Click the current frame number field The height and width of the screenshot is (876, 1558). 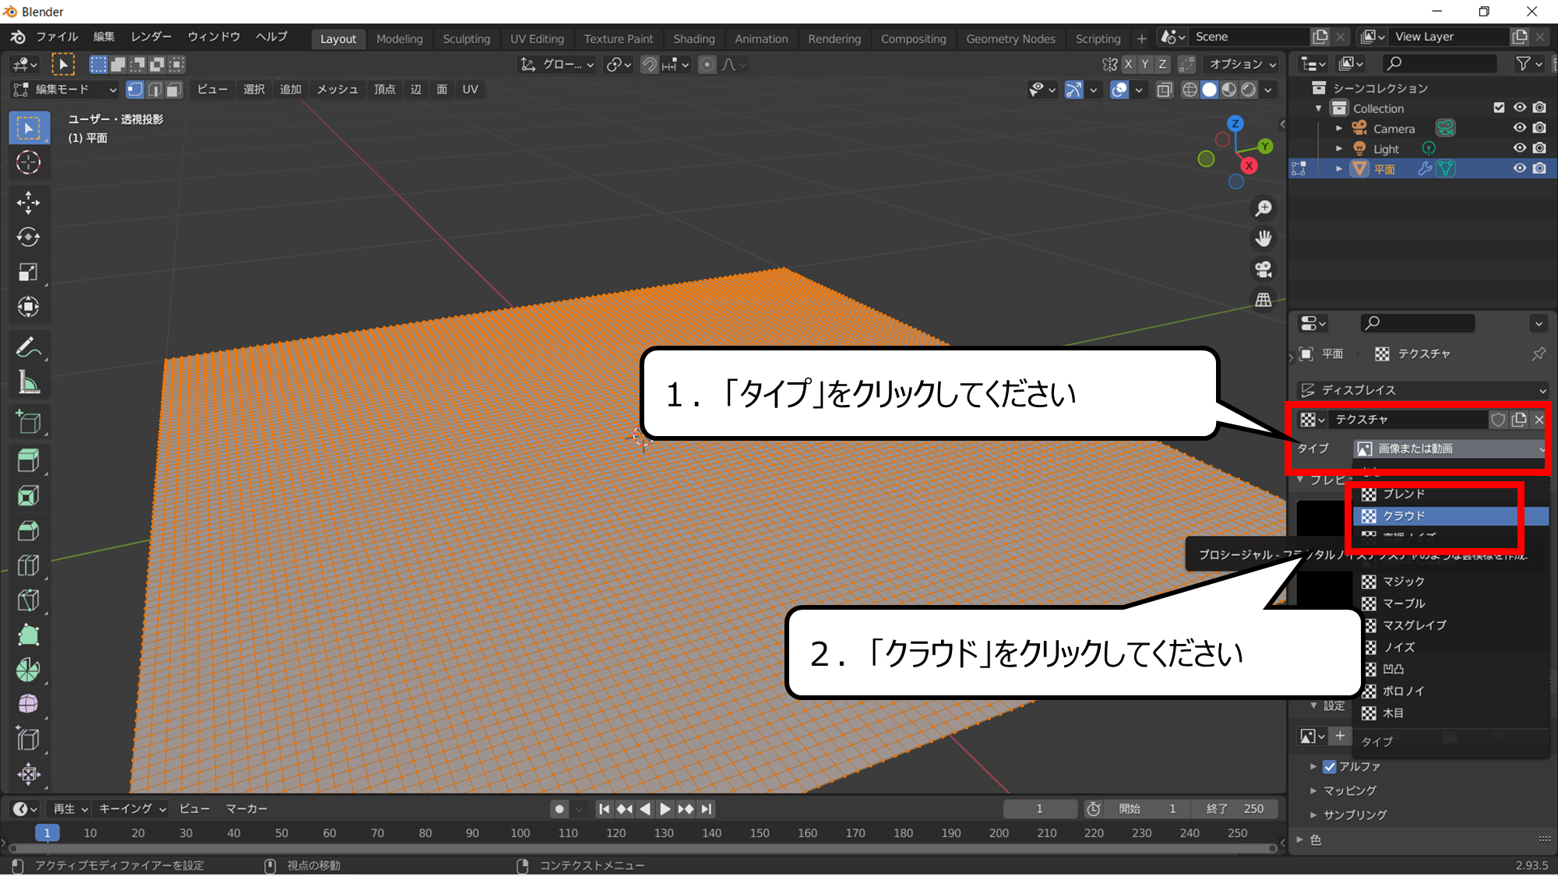point(1040,809)
